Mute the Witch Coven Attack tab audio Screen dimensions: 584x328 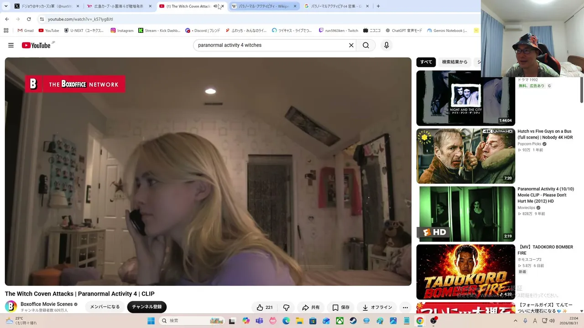(x=215, y=6)
